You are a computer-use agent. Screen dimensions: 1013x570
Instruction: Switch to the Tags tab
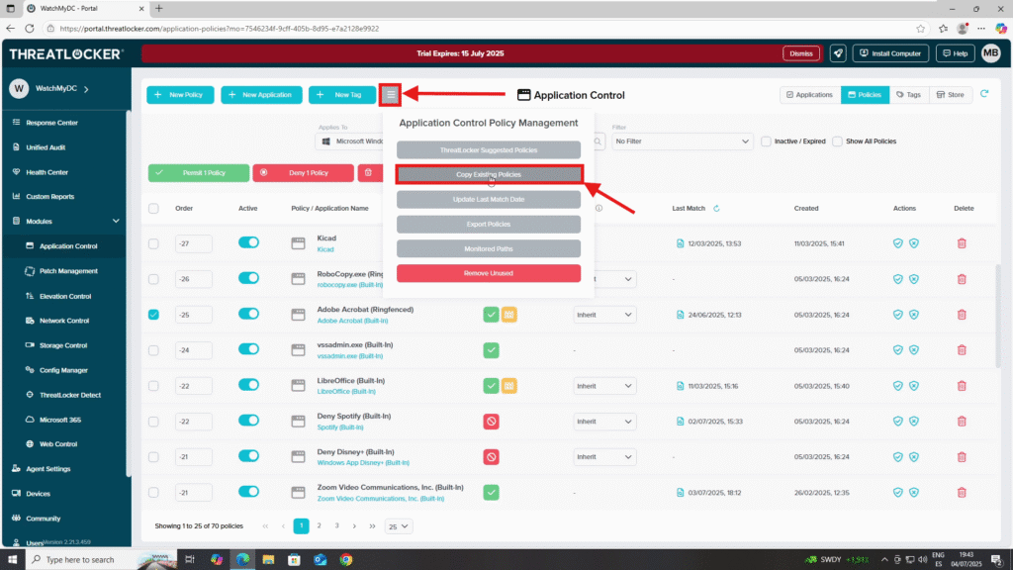pos(908,95)
